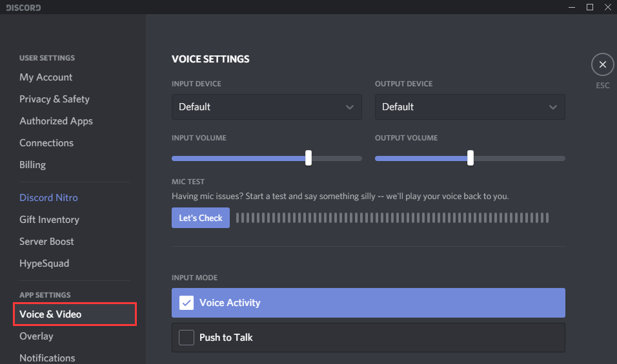Click the Output Volume slider handle
Viewport: 617px width, 364px height.
click(x=470, y=158)
